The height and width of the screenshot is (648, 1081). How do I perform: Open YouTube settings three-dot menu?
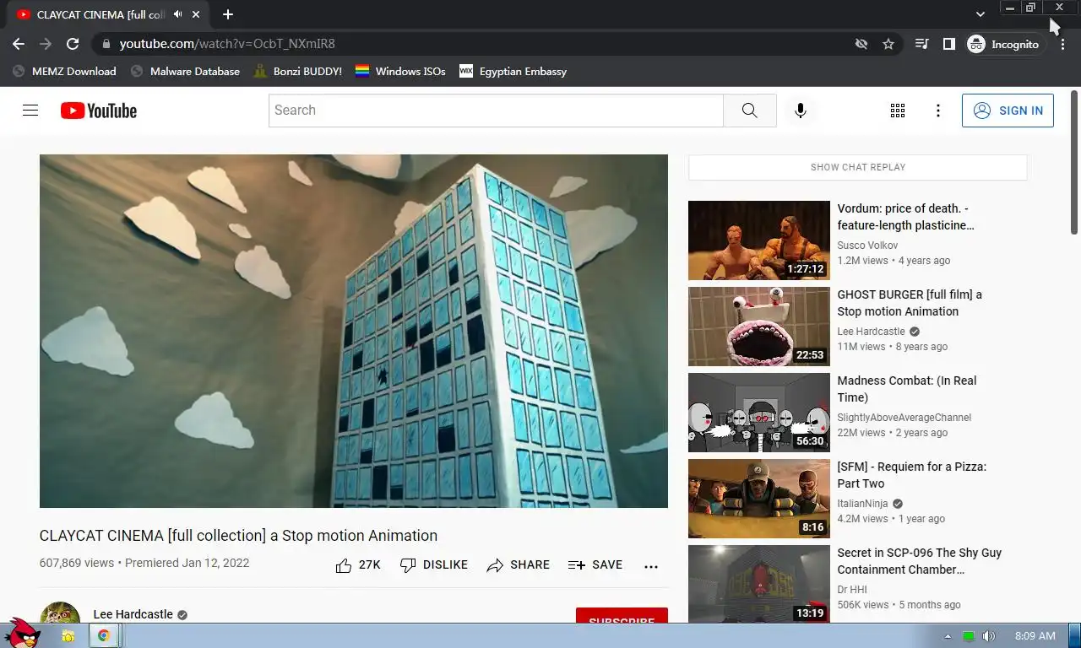(938, 111)
